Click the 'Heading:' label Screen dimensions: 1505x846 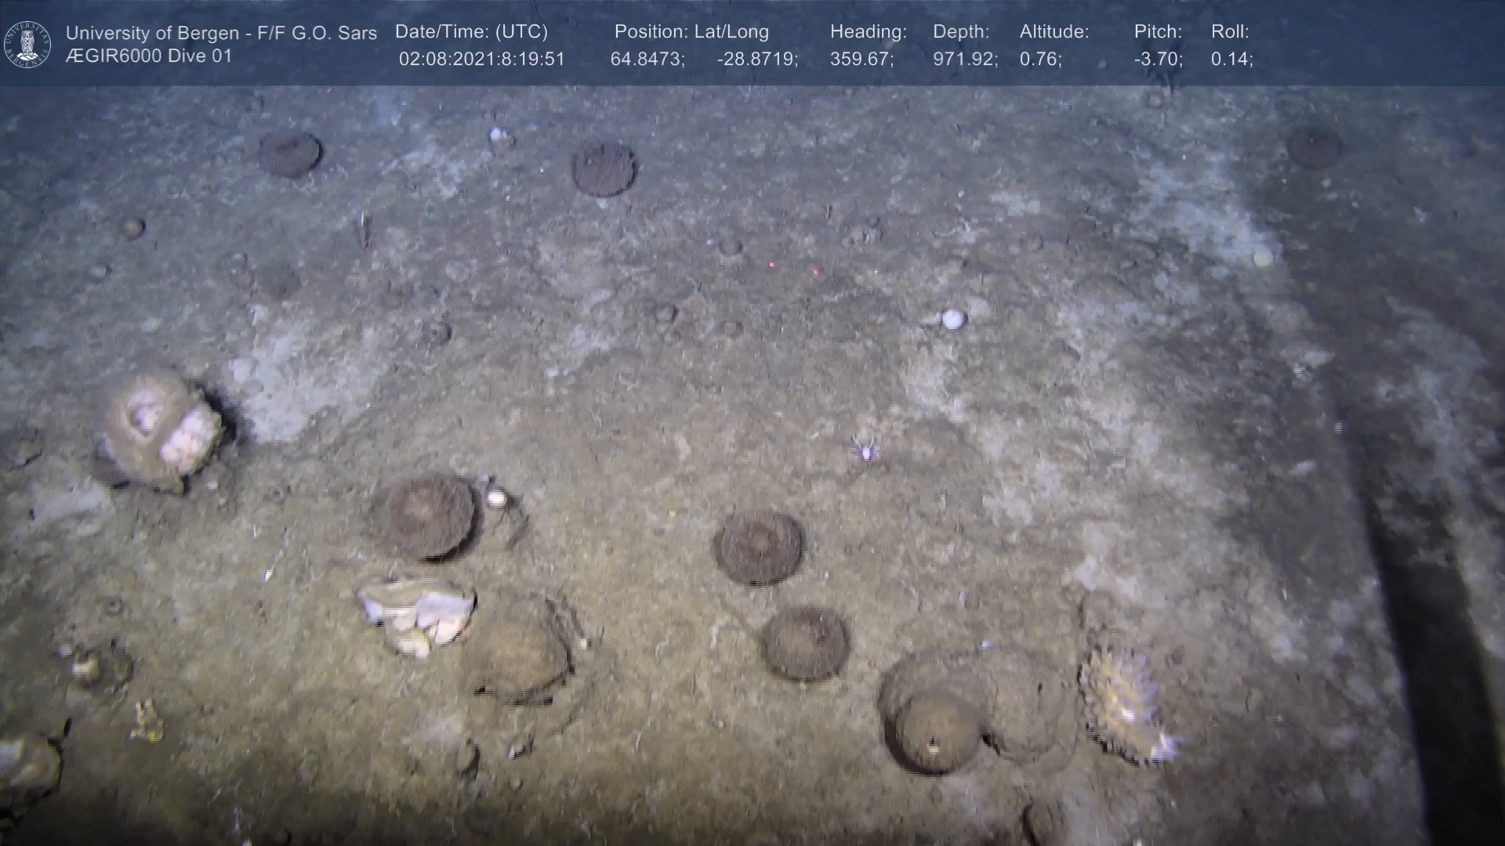point(868,32)
